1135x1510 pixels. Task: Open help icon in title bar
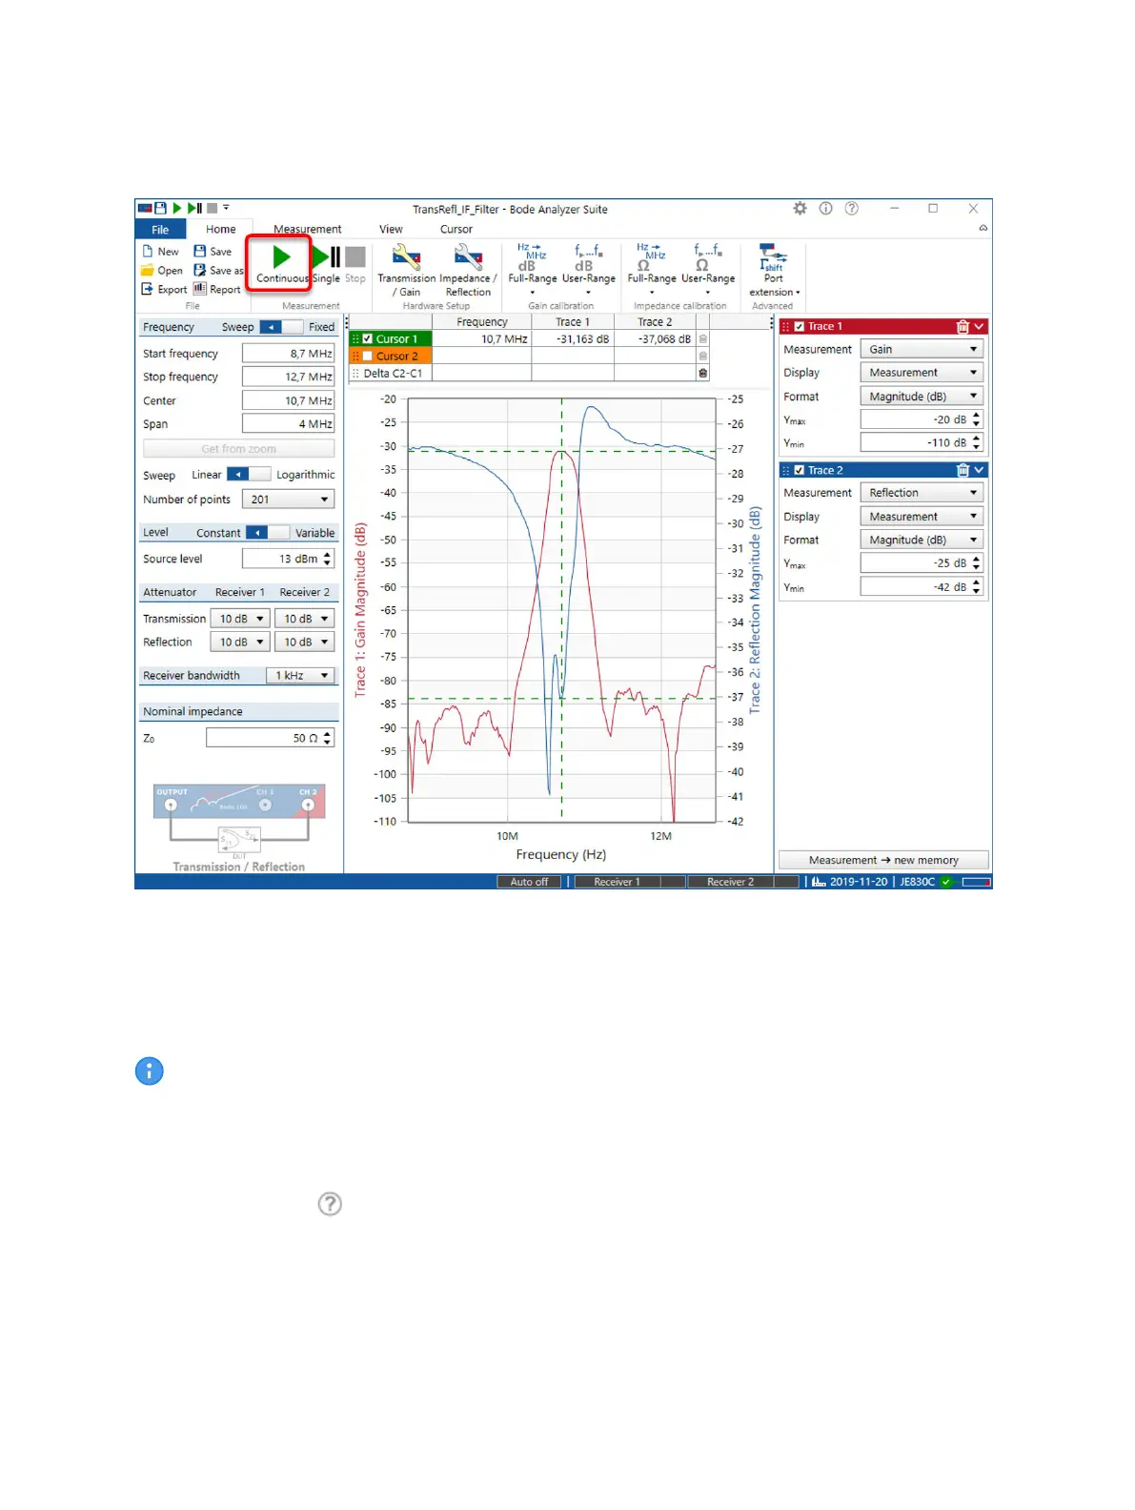pos(851,208)
